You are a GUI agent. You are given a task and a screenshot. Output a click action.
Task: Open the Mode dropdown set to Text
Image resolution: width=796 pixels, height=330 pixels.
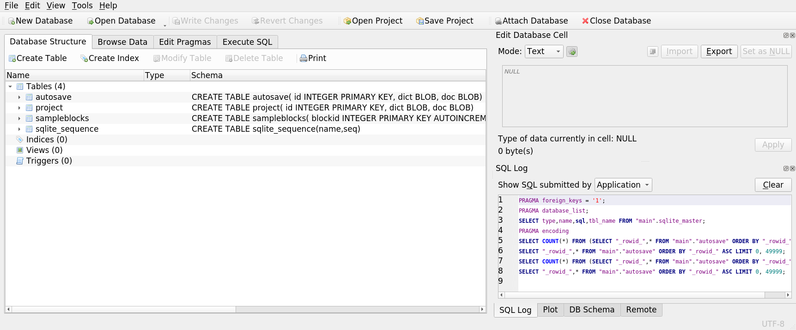click(544, 52)
